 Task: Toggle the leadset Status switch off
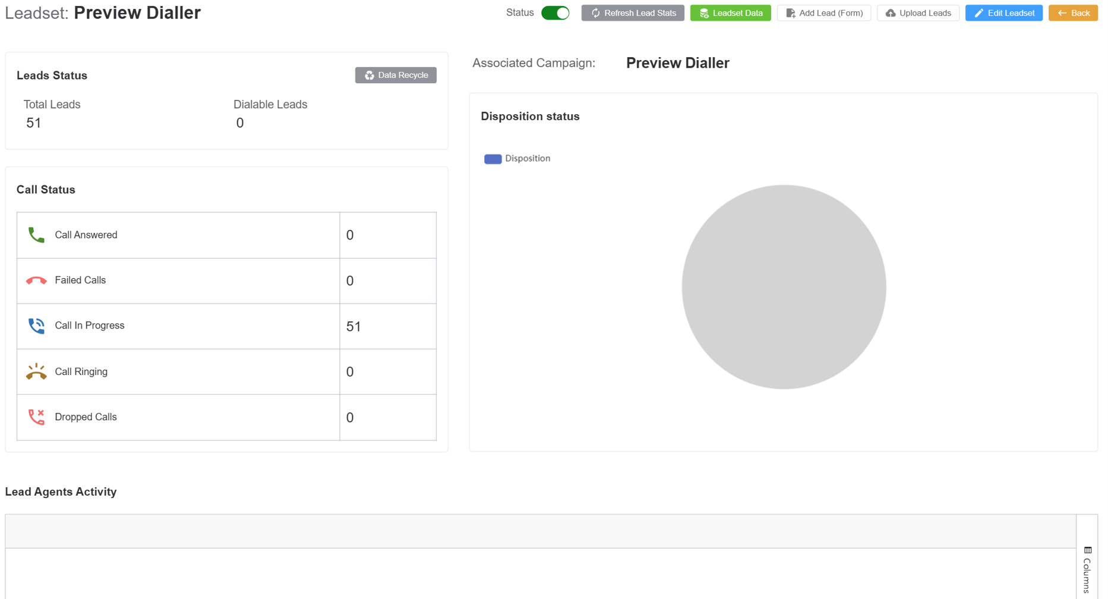click(555, 13)
